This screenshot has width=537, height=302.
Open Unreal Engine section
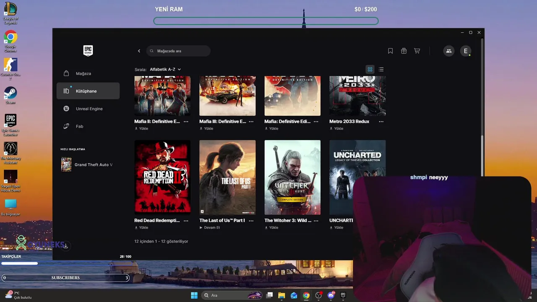click(88, 109)
